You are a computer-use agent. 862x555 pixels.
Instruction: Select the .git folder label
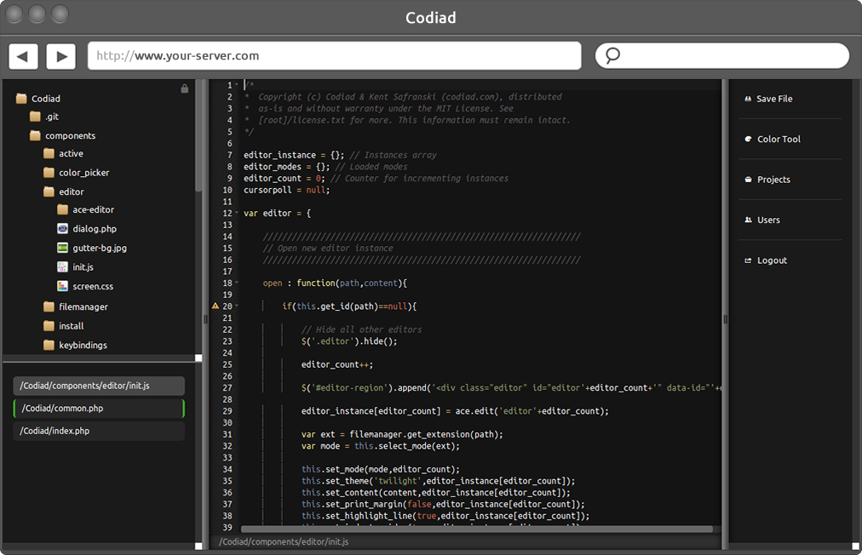tap(52, 117)
